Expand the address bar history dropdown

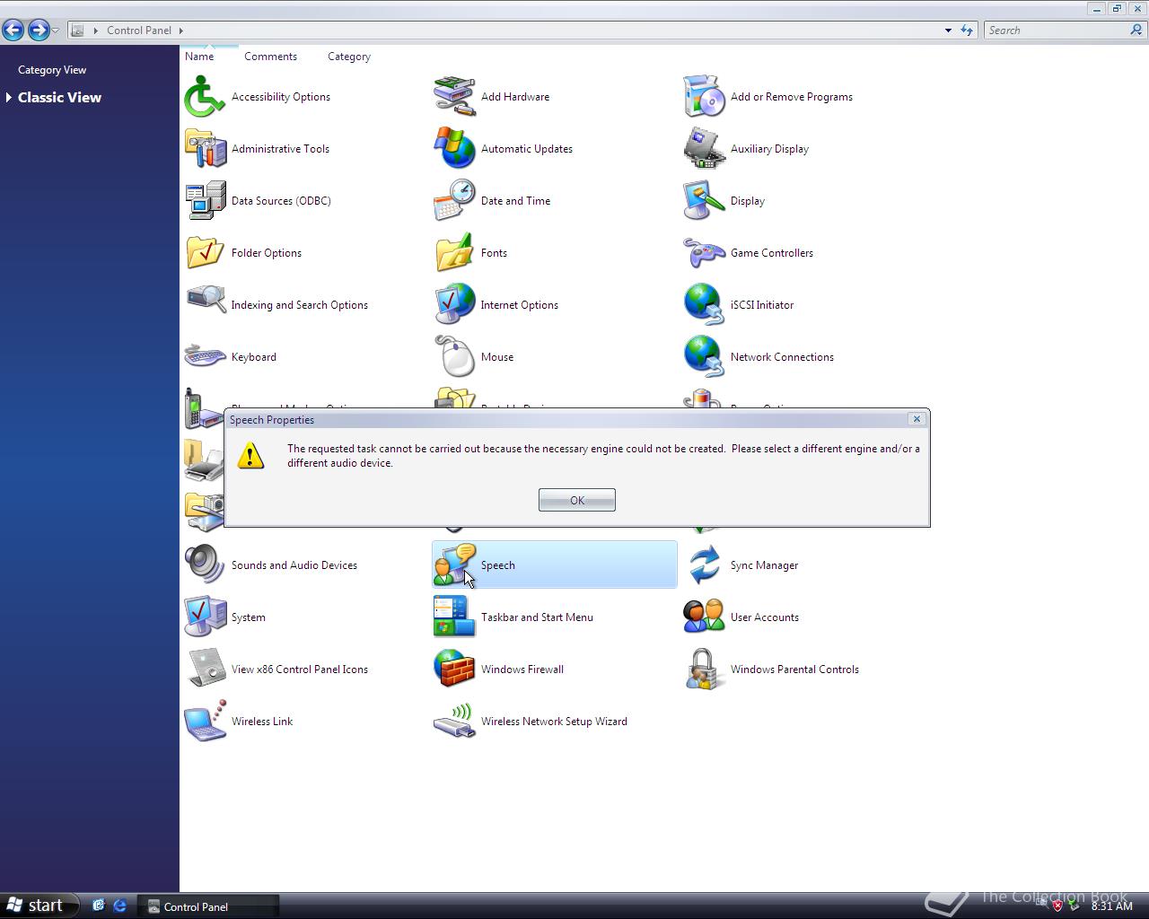click(x=948, y=31)
